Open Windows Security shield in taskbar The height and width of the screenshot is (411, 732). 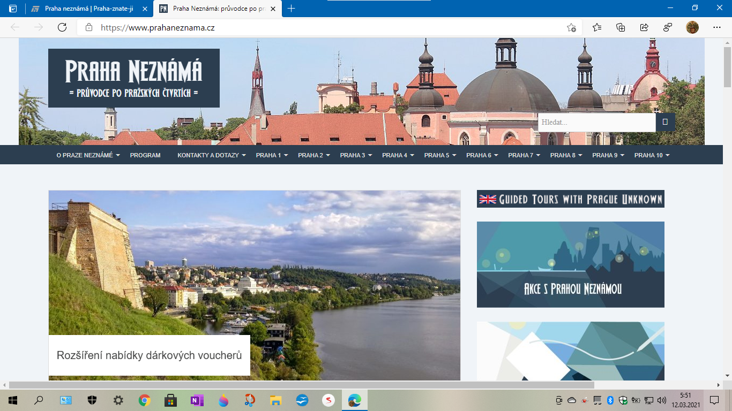pos(92,400)
